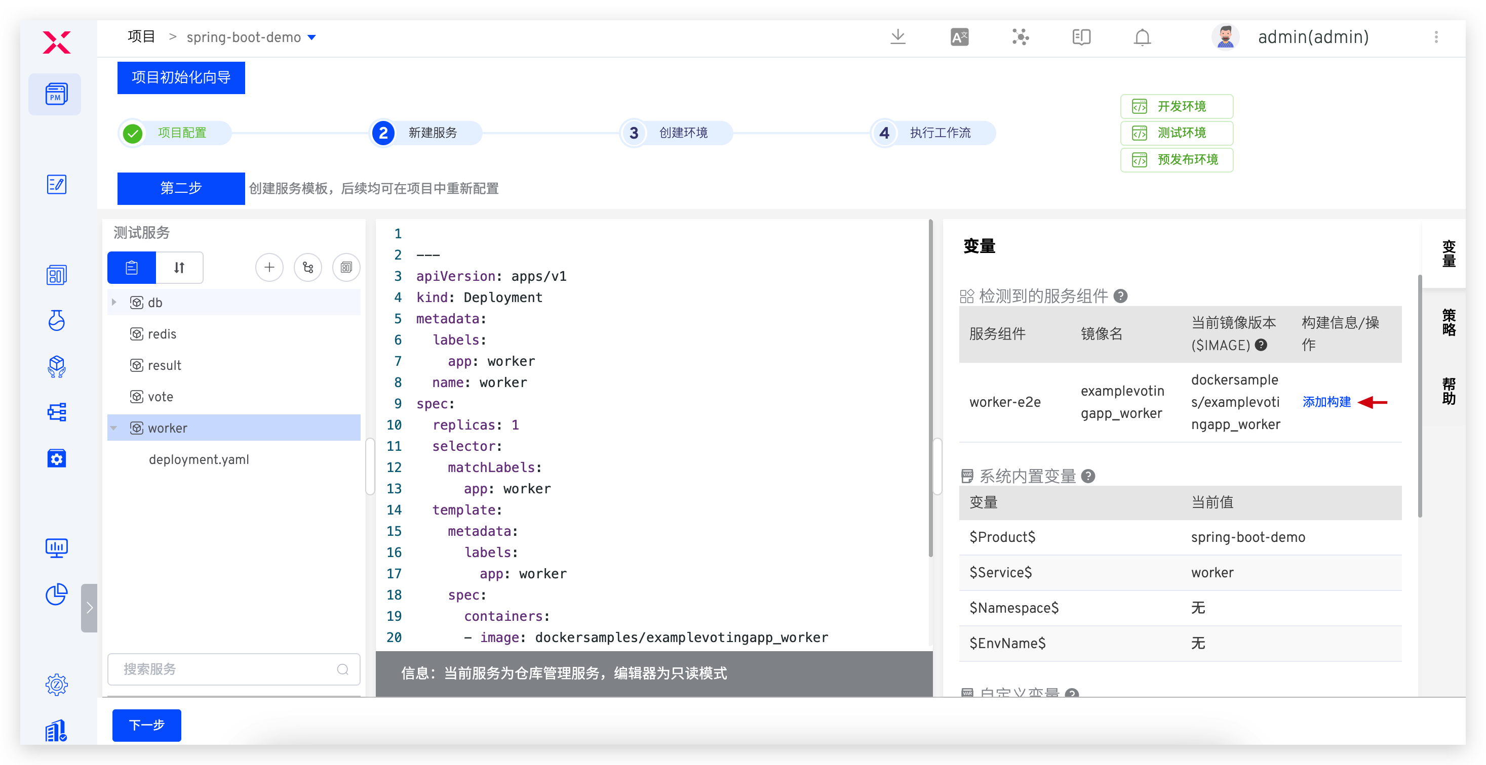This screenshot has width=1486, height=765.
Task: Open the workflow tree sidebar icon
Action: (56, 412)
